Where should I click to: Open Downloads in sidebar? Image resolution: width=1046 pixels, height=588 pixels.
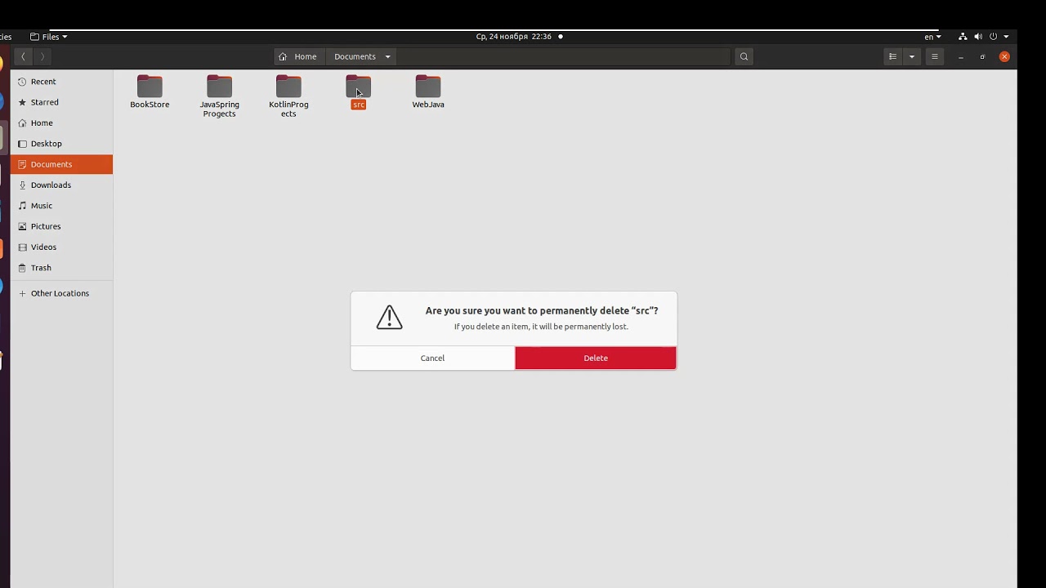point(62,185)
